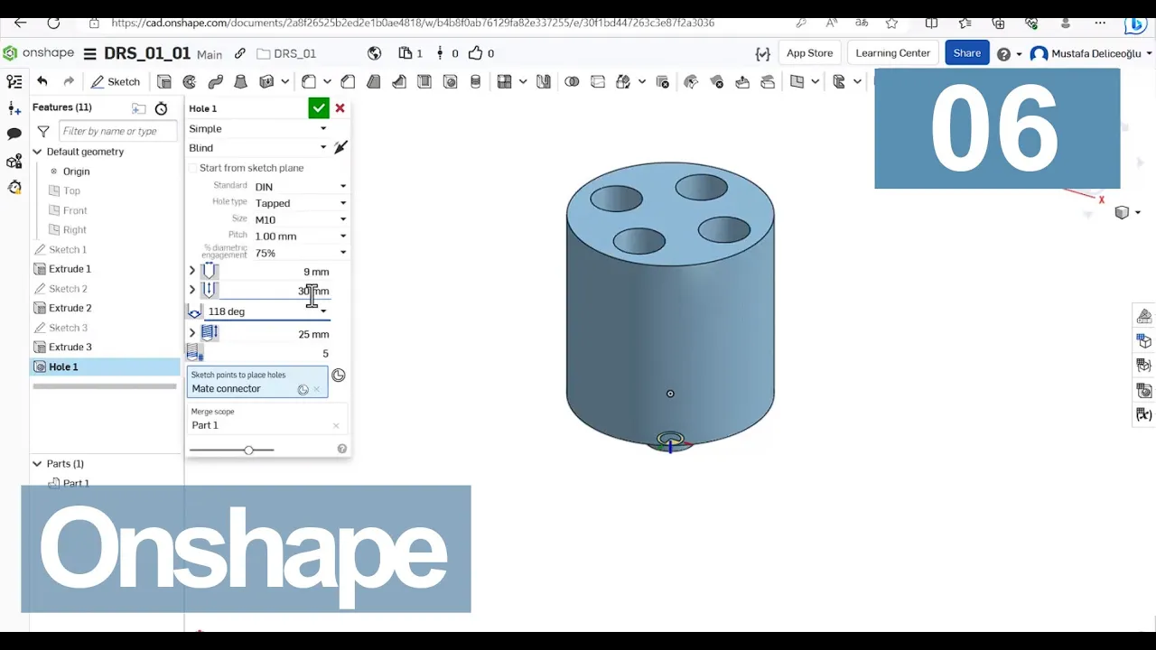The image size is (1156, 650).
Task: Click the Redo arrow in toolbar
Action: pyautogui.click(x=69, y=81)
